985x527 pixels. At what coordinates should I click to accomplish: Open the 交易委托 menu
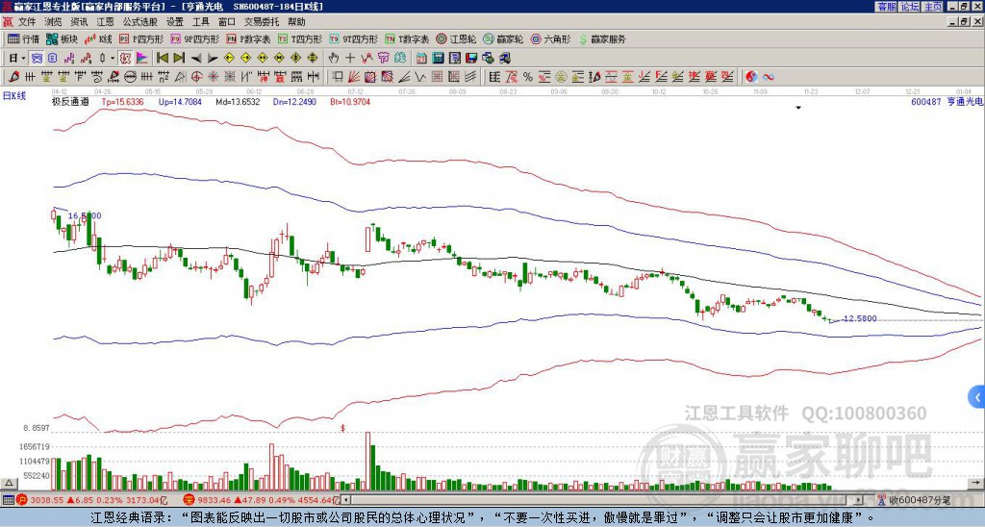(x=261, y=22)
